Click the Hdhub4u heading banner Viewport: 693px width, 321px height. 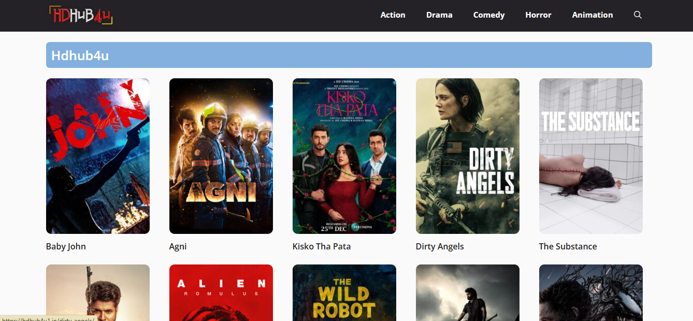pos(349,55)
